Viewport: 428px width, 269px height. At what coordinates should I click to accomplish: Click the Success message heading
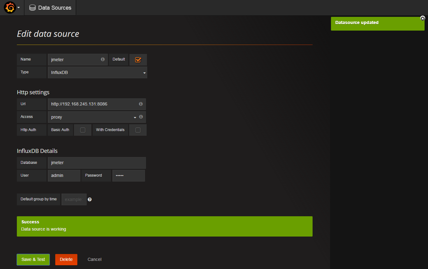(x=30, y=222)
